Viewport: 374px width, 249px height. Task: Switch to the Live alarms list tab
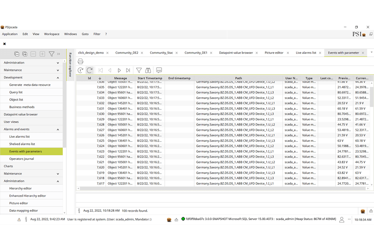(306, 53)
